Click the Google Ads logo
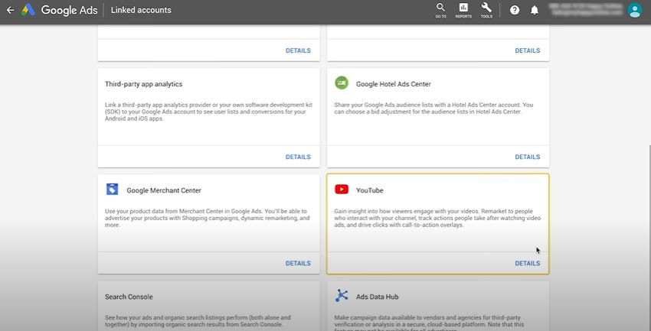This screenshot has width=651, height=331. click(60, 10)
